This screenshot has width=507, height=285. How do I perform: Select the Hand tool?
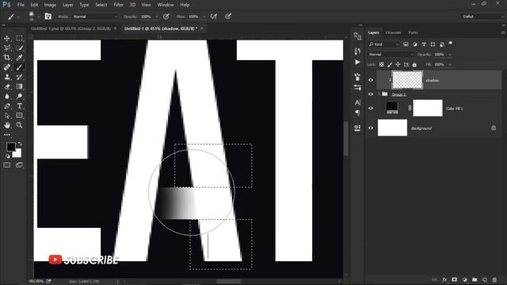7,125
